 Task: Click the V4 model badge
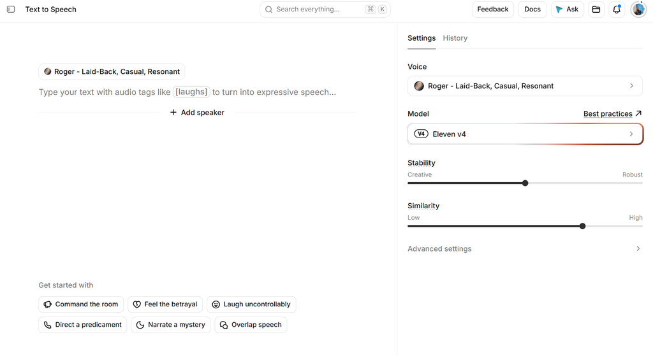[x=421, y=134]
